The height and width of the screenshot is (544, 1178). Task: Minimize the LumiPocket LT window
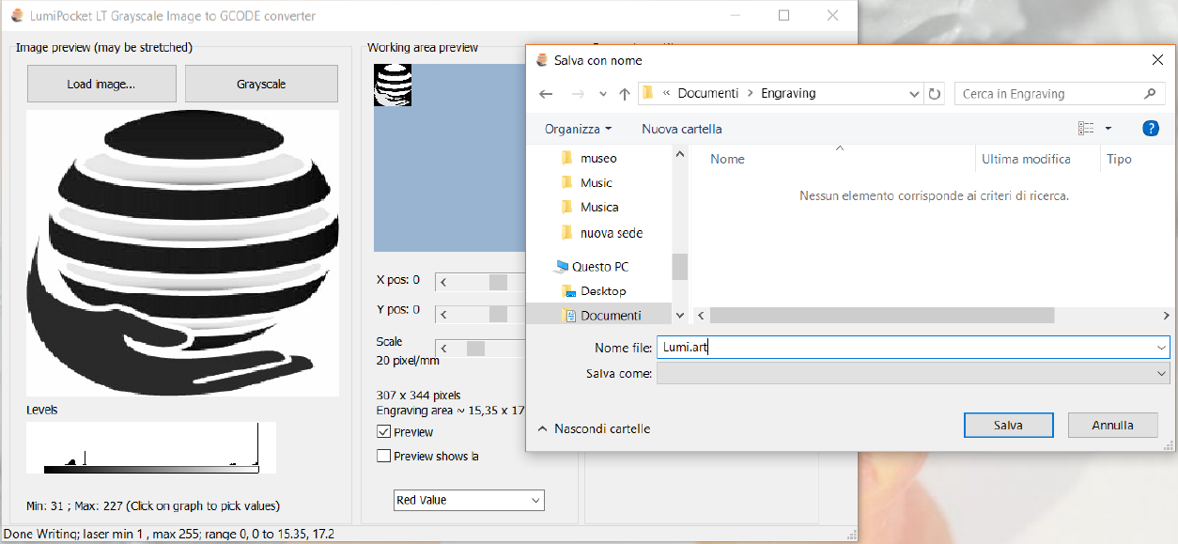(x=736, y=15)
